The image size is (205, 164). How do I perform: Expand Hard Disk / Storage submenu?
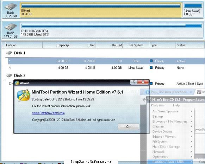tap(170, 147)
